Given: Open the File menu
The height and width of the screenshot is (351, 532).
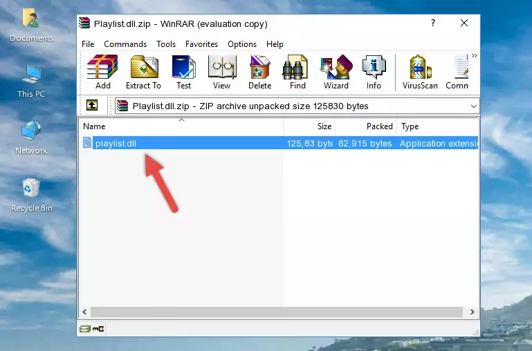Looking at the screenshot, I should [x=88, y=44].
